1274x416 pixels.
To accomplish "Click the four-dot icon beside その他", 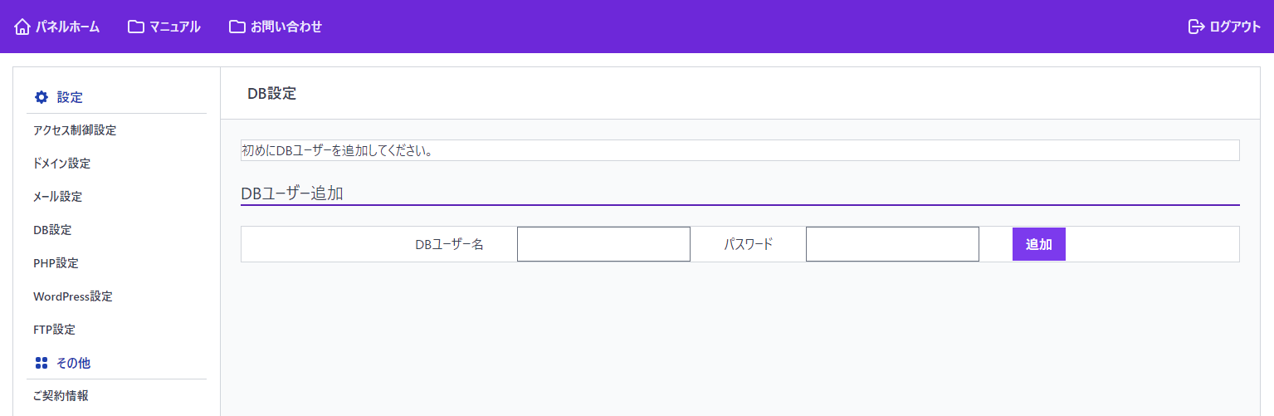I will click(x=41, y=363).
